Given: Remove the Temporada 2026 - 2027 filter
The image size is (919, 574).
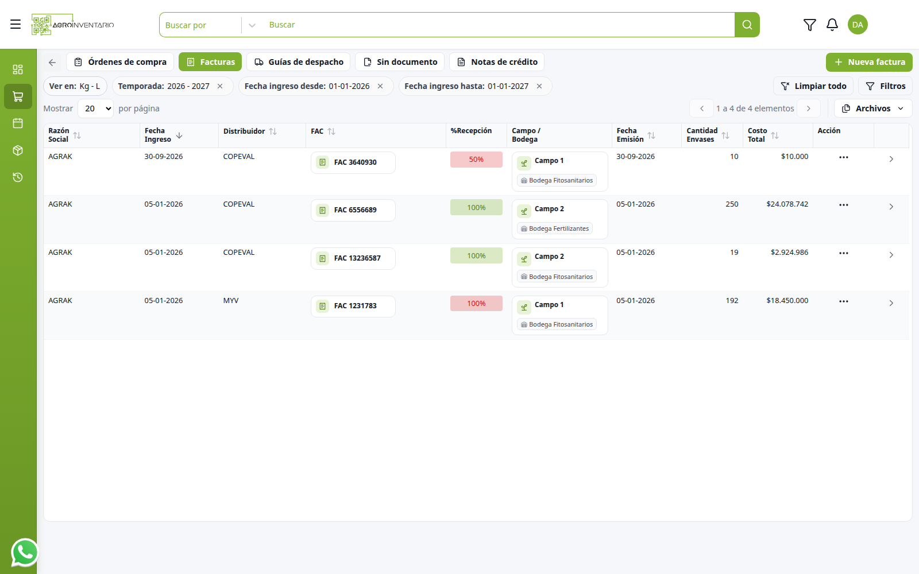Looking at the screenshot, I should point(220,86).
